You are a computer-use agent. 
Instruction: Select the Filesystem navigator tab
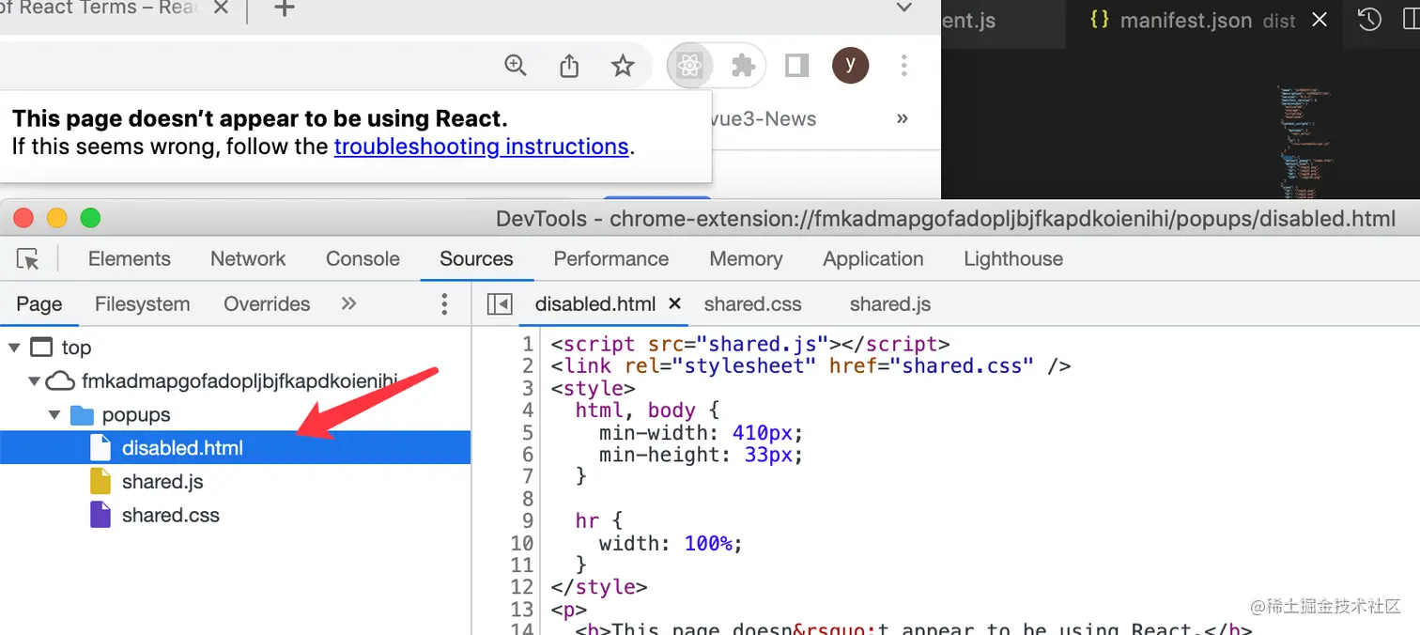pyautogui.click(x=142, y=304)
